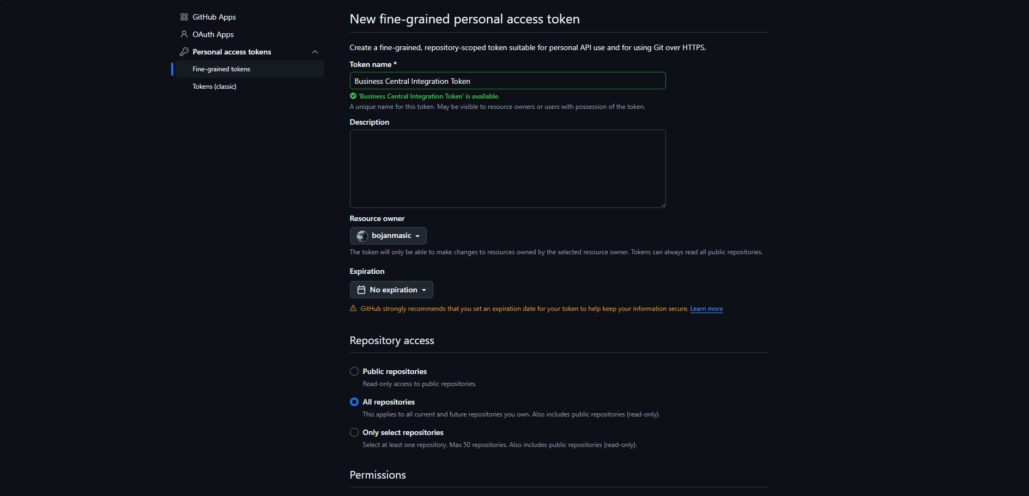Click the OAuth Apps sidebar entry

[213, 34]
